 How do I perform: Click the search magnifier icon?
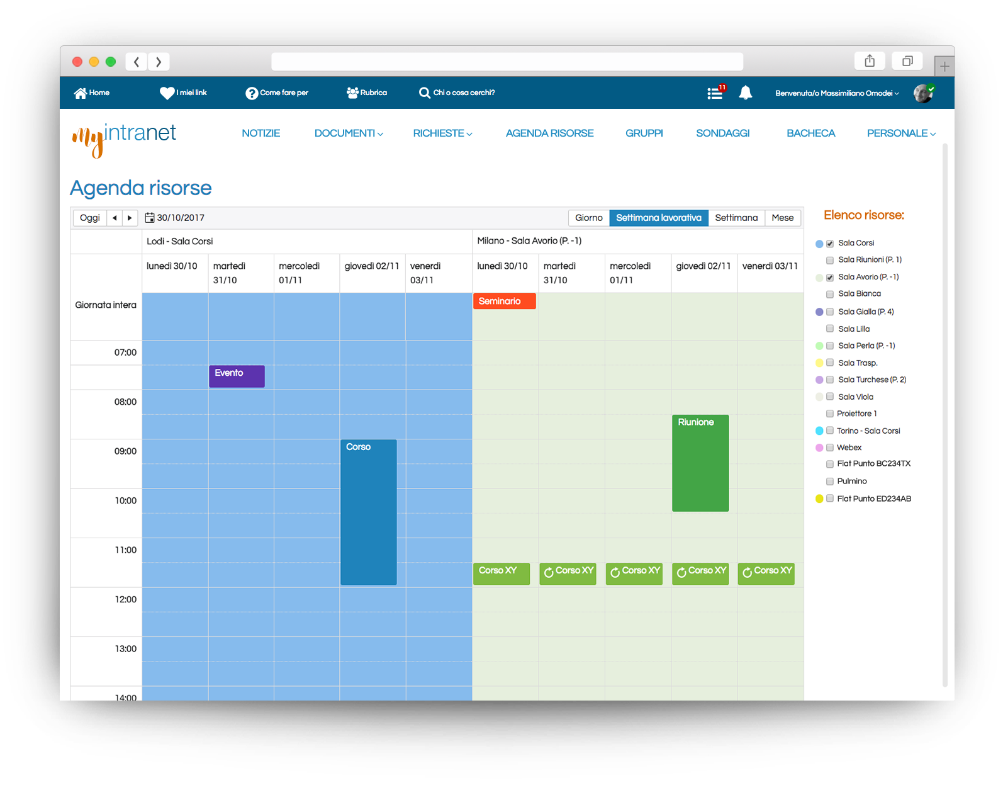click(x=425, y=93)
